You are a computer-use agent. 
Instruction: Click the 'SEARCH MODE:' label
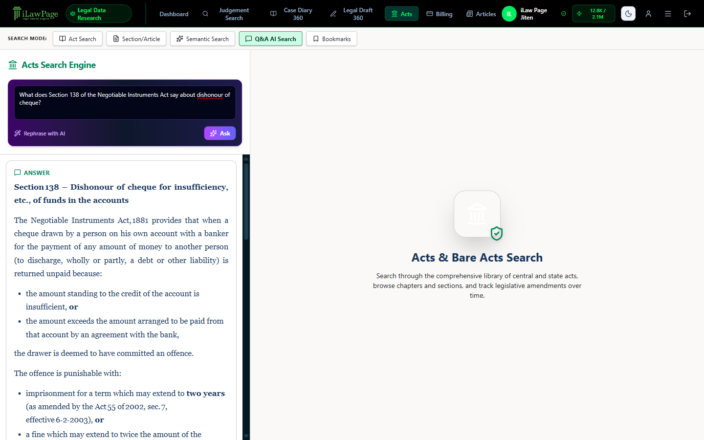pyautogui.click(x=27, y=38)
